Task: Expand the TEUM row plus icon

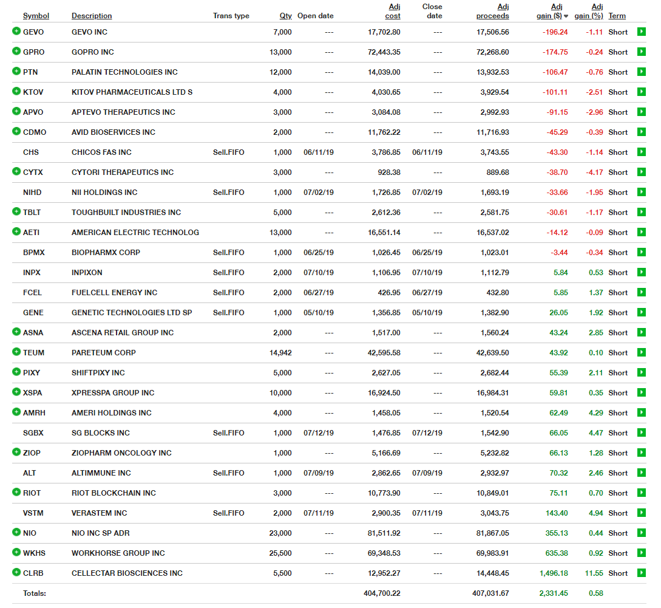Action: point(16,352)
